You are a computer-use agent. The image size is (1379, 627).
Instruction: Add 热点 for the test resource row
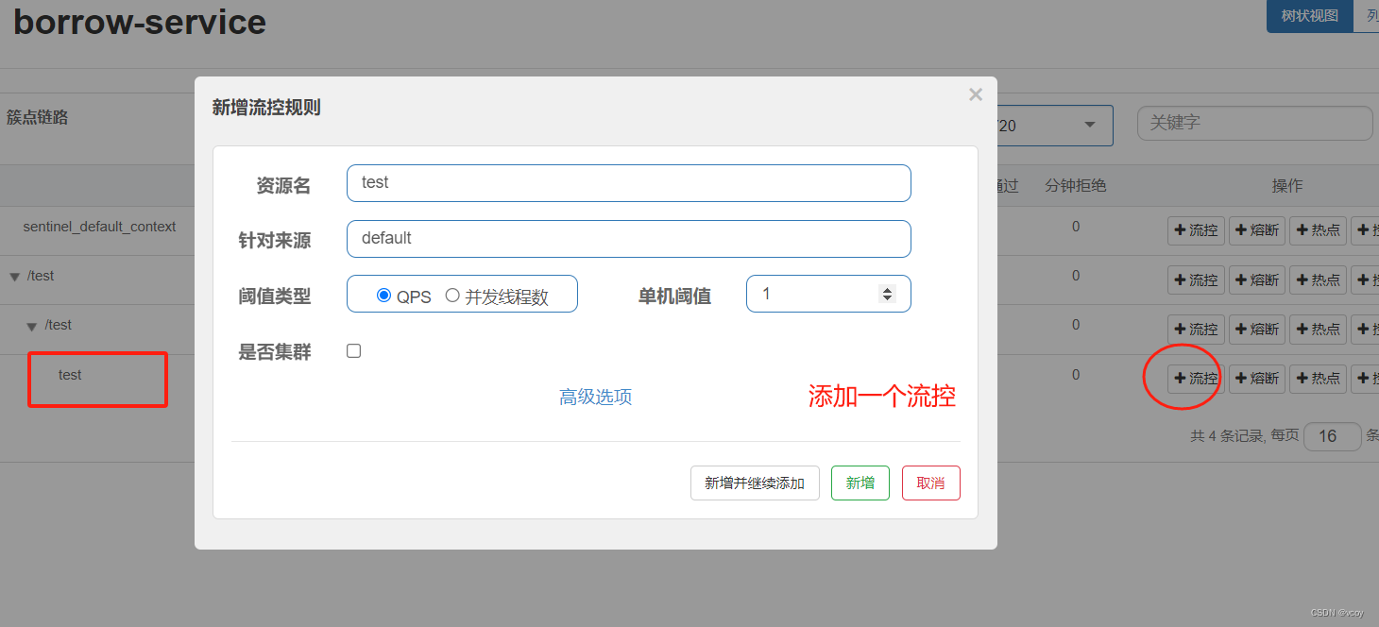tap(1319, 379)
